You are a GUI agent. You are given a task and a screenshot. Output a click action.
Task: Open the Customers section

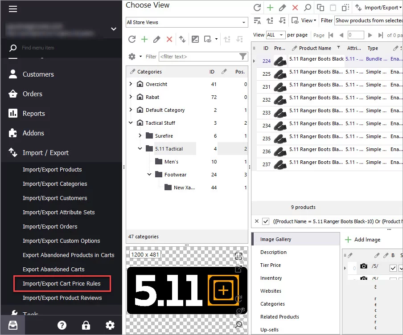point(38,74)
